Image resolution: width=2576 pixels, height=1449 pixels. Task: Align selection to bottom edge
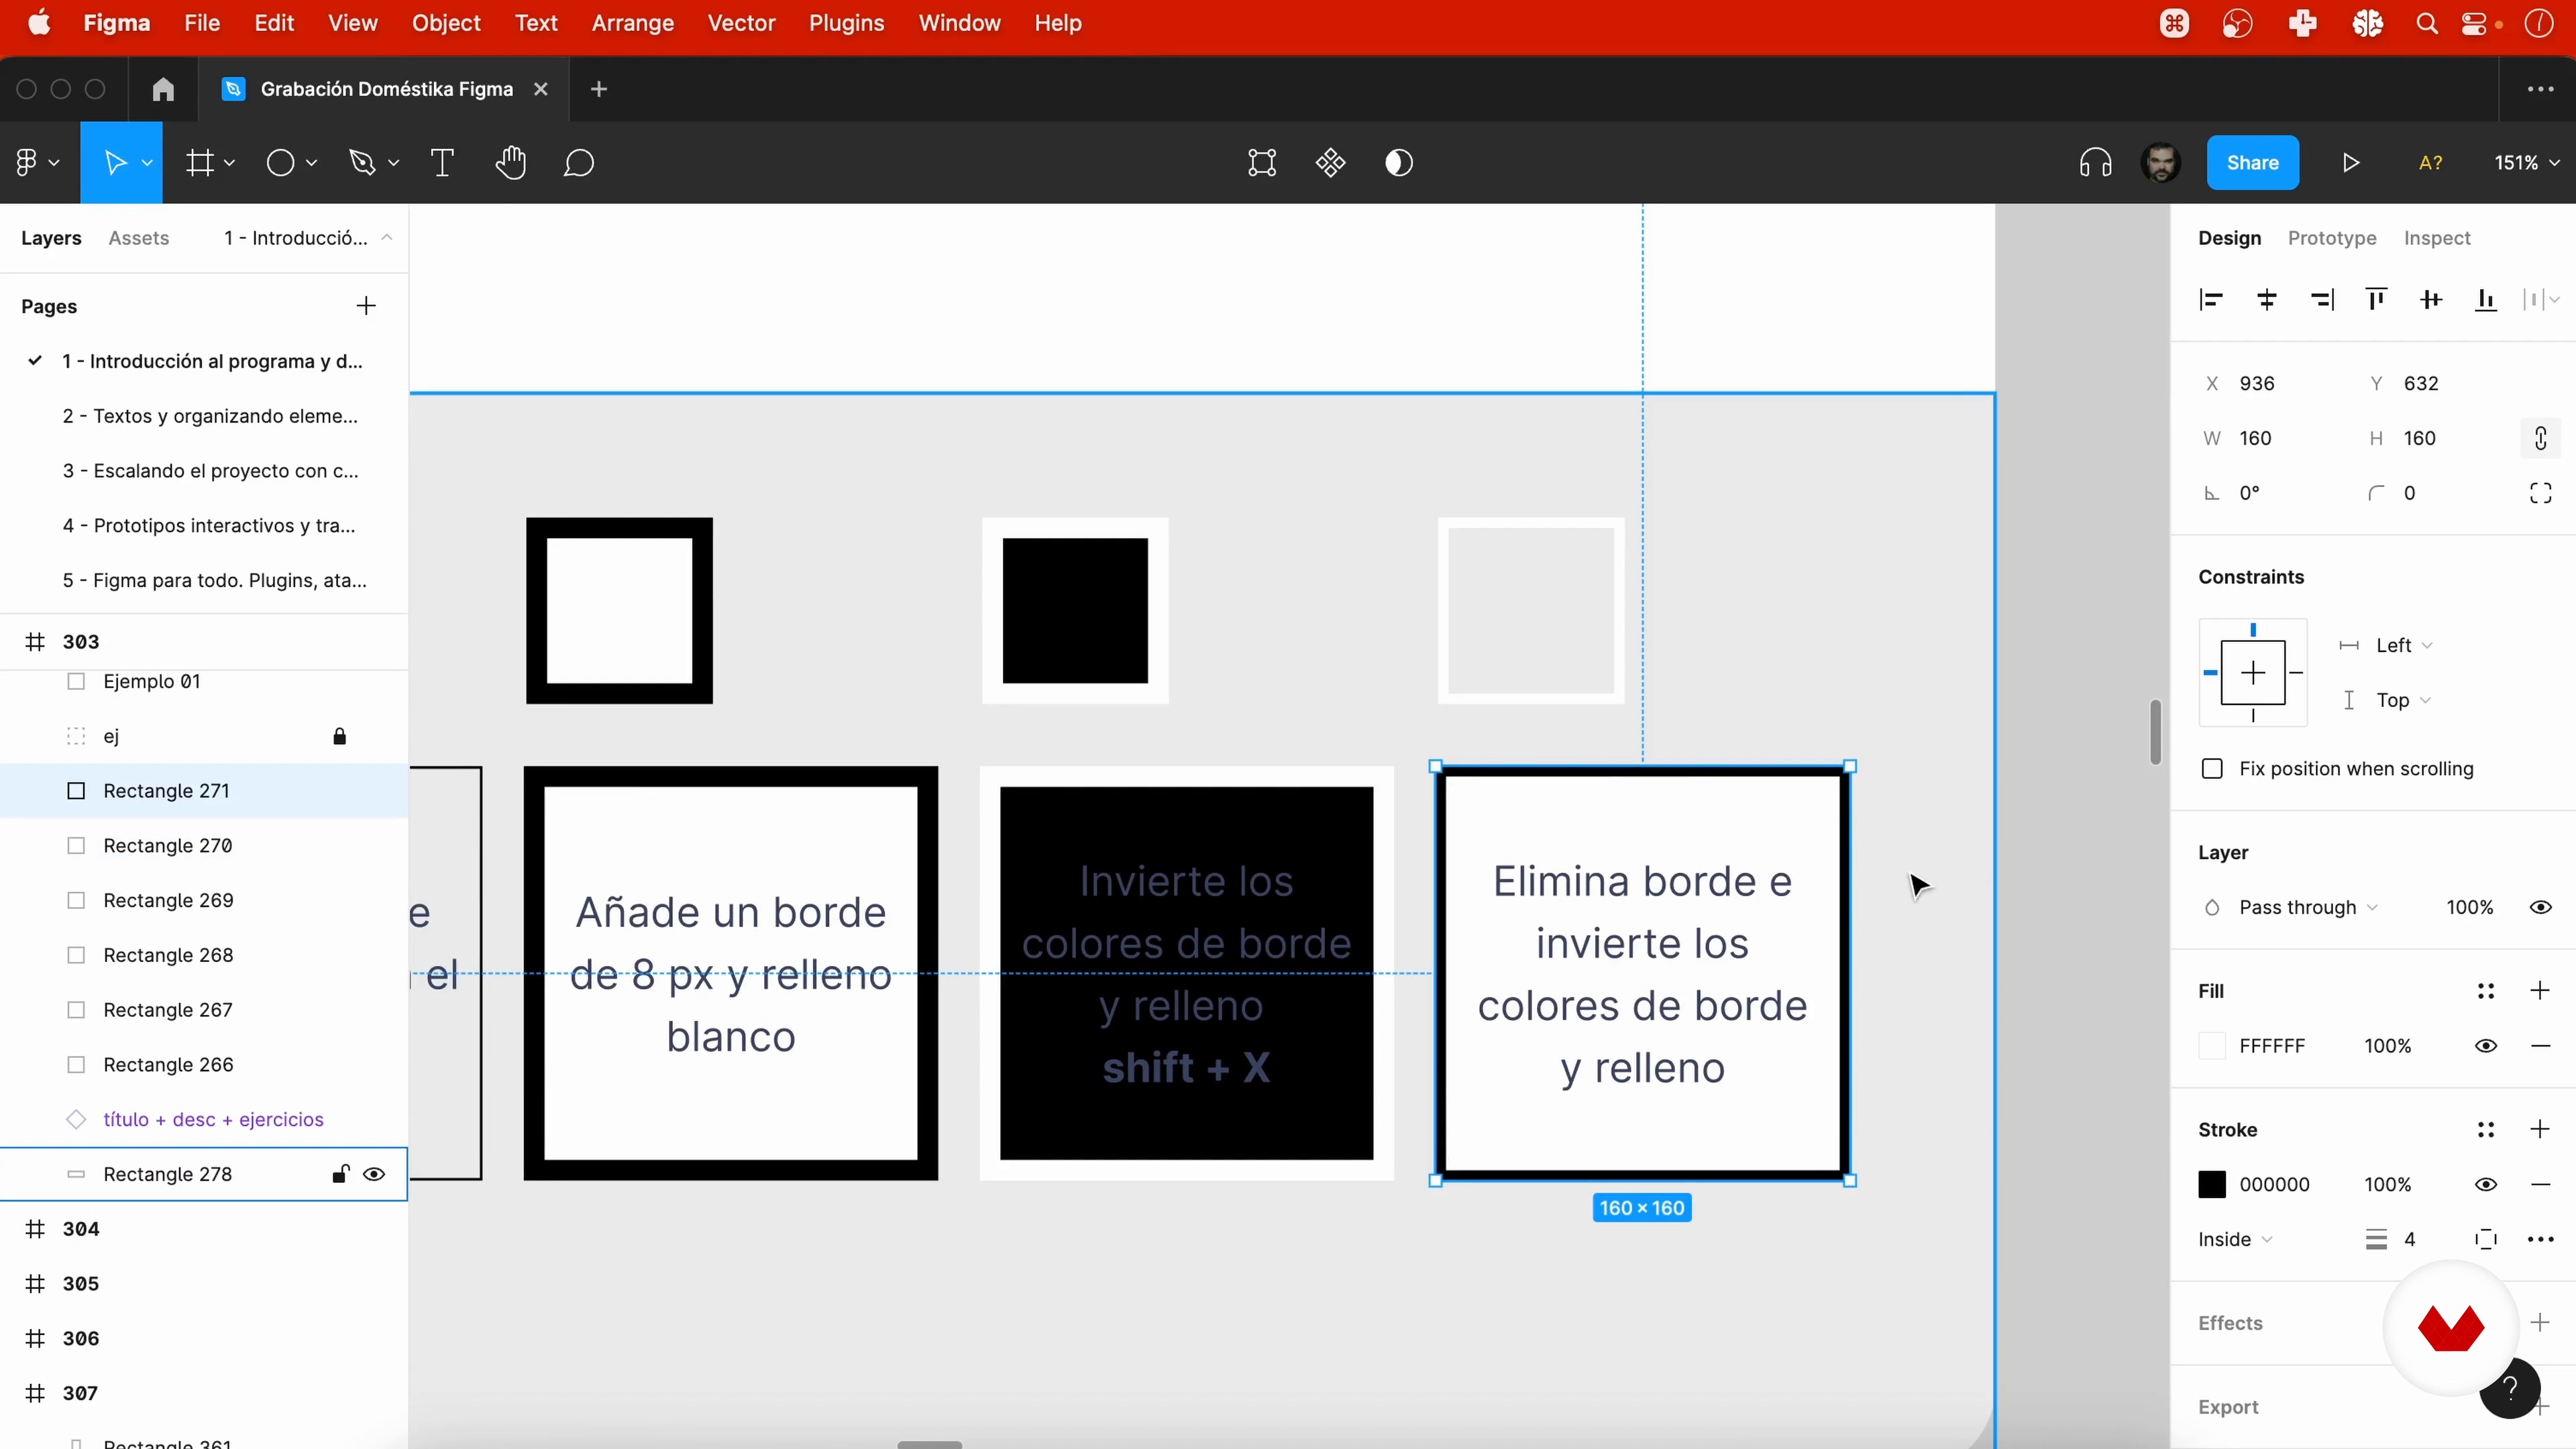tap(2486, 300)
